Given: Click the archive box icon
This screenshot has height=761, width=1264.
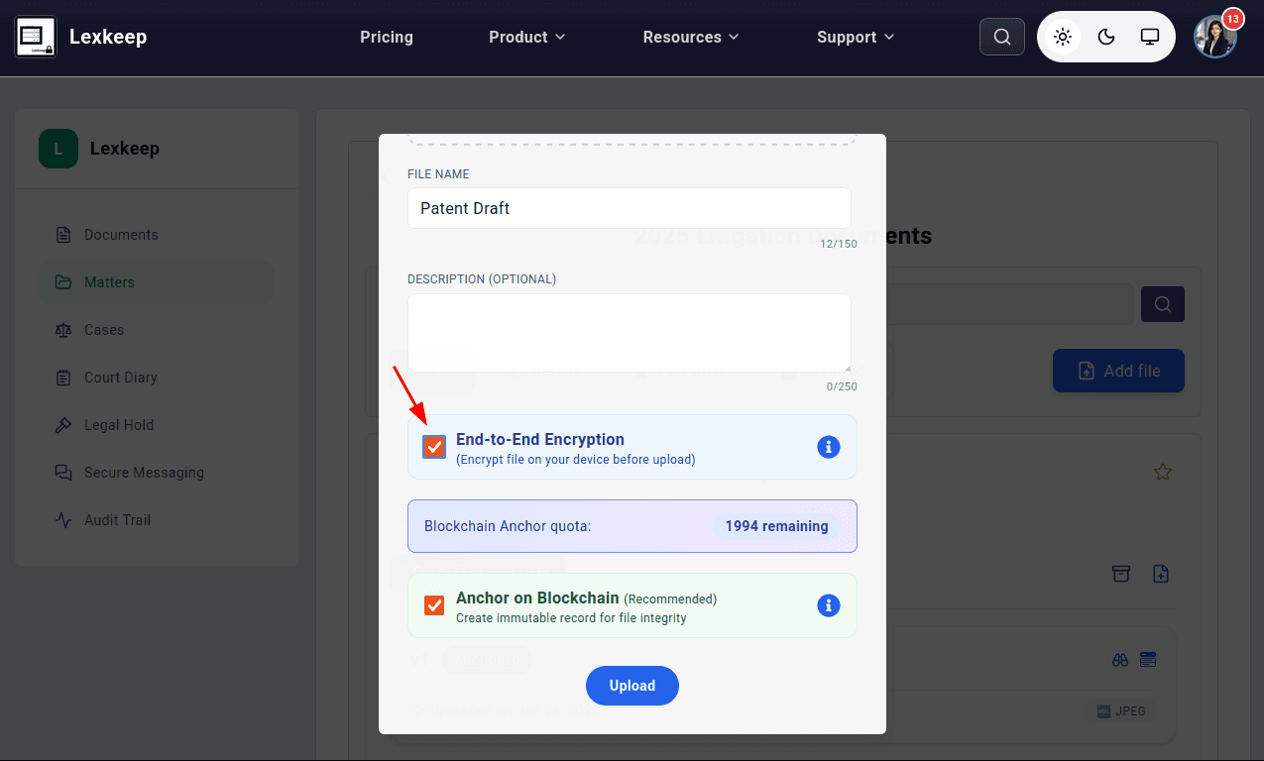Looking at the screenshot, I should (x=1121, y=574).
